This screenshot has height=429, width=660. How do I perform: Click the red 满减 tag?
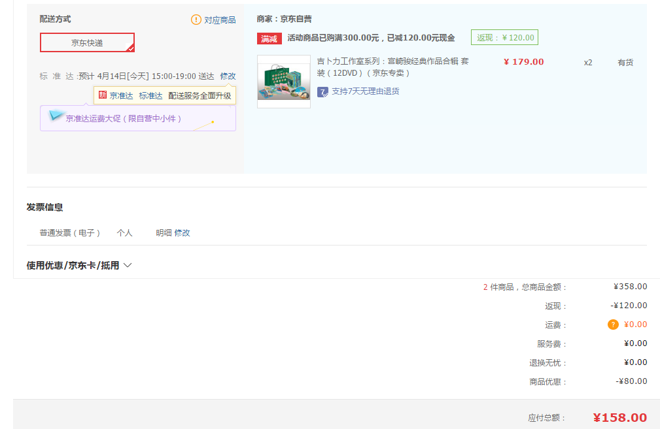click(x=269, y=39)
